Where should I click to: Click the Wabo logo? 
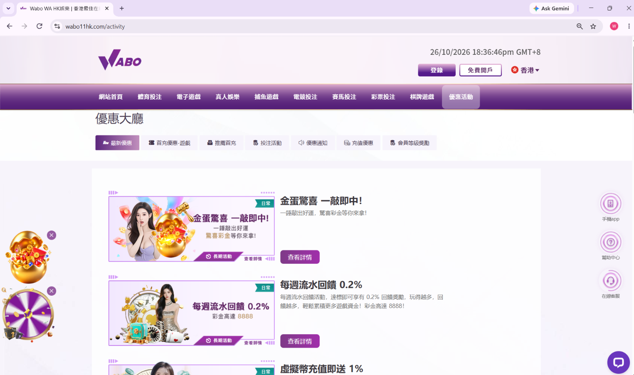pos(120,60)
